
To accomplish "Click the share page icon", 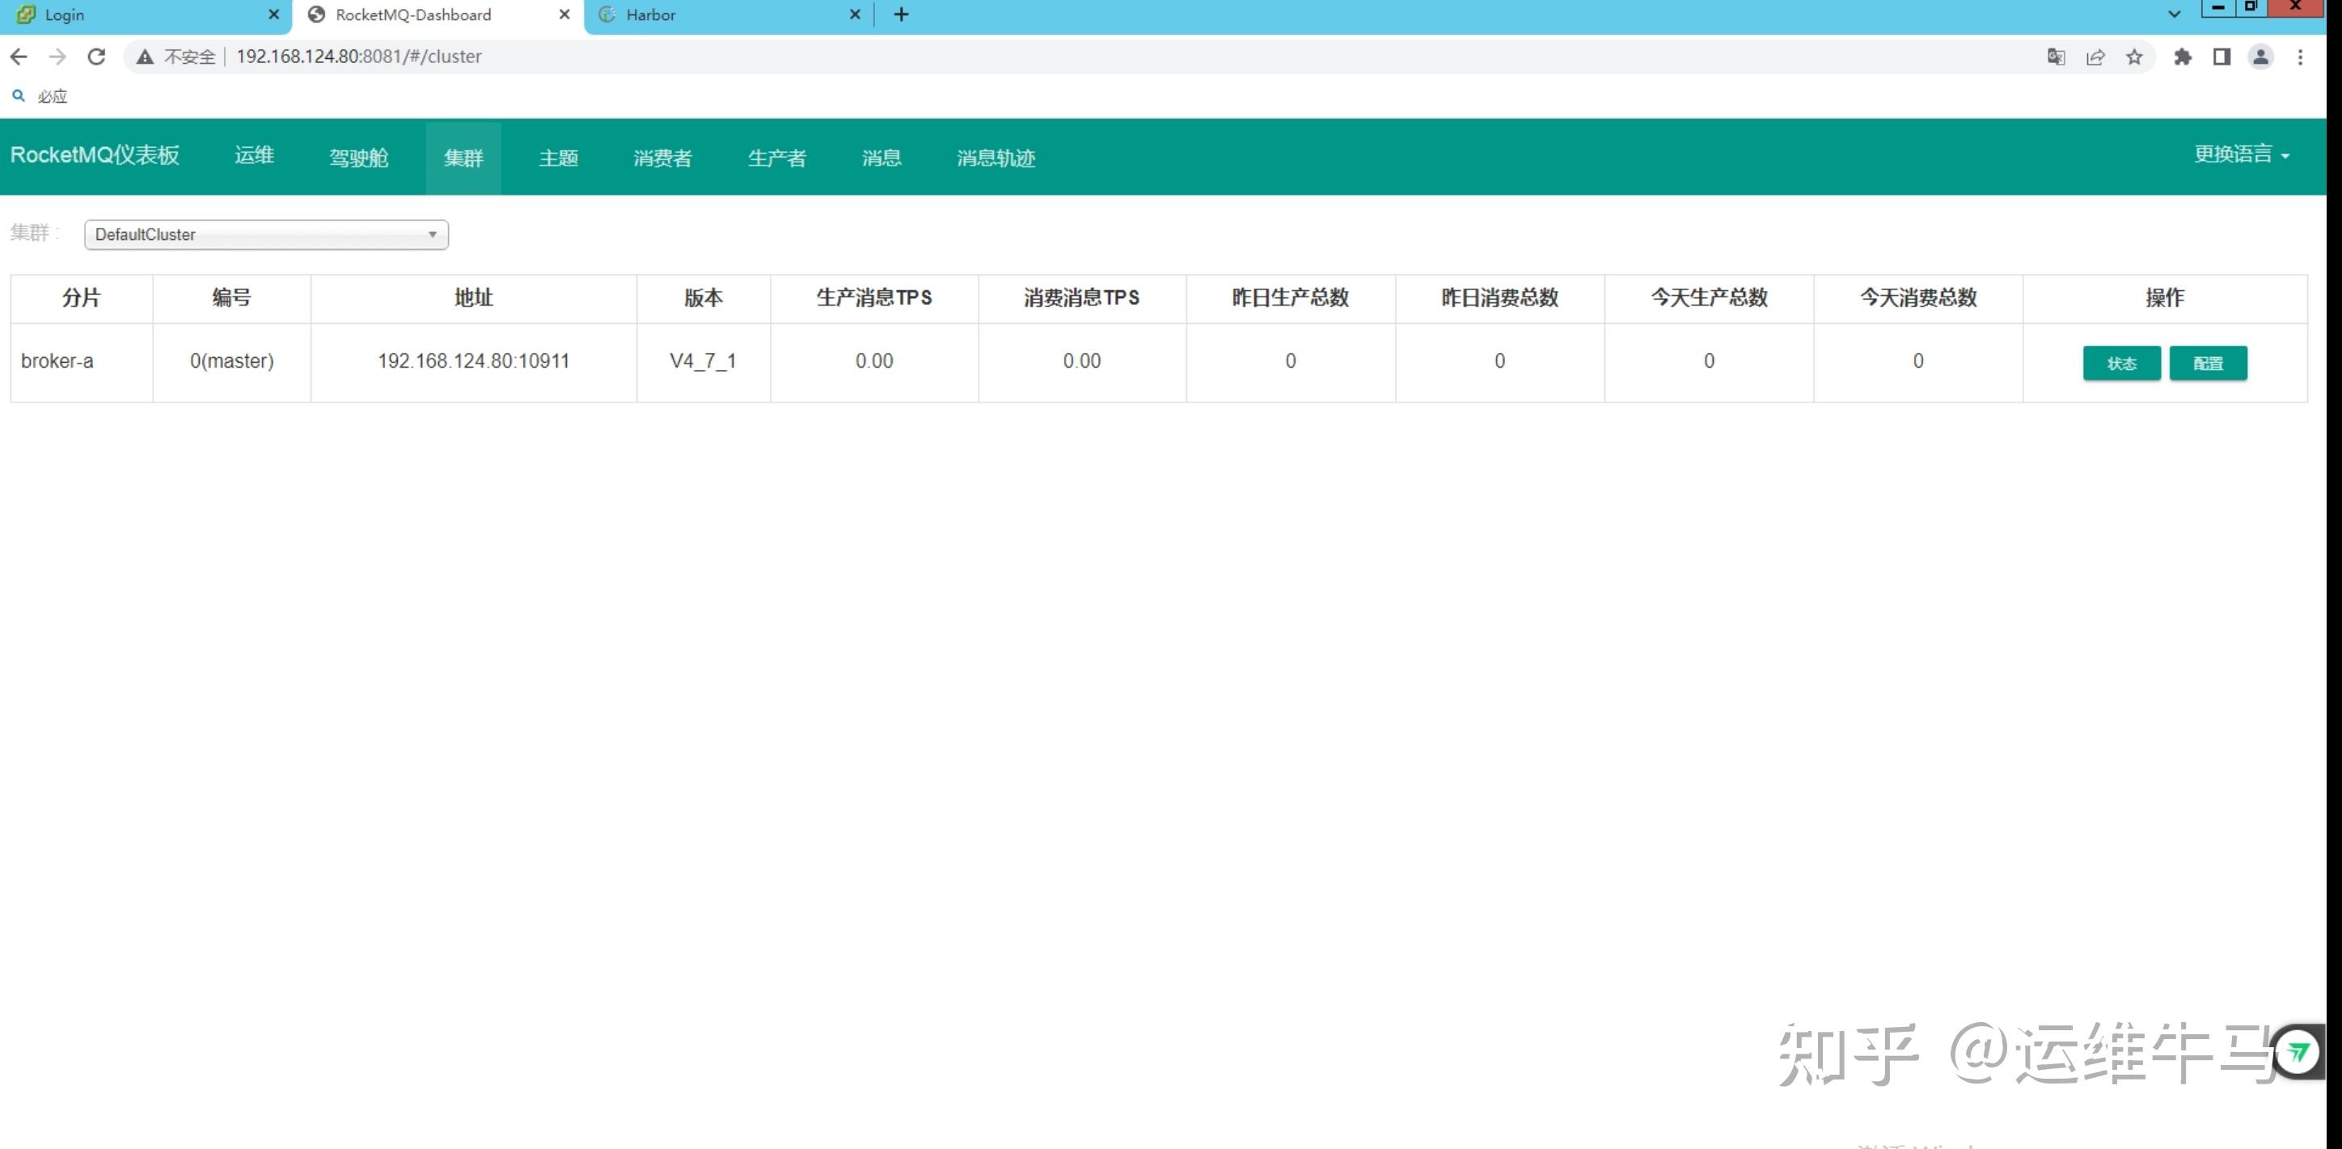I will tap(2095, 57).
